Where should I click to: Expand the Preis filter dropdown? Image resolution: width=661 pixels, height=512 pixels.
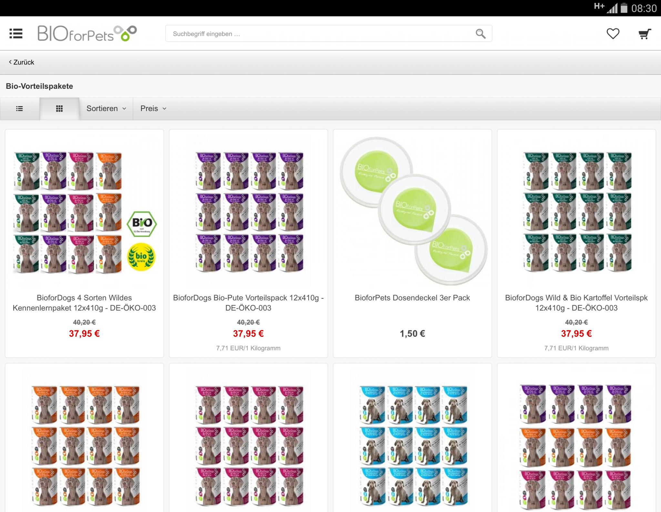[x=153, y=109]
